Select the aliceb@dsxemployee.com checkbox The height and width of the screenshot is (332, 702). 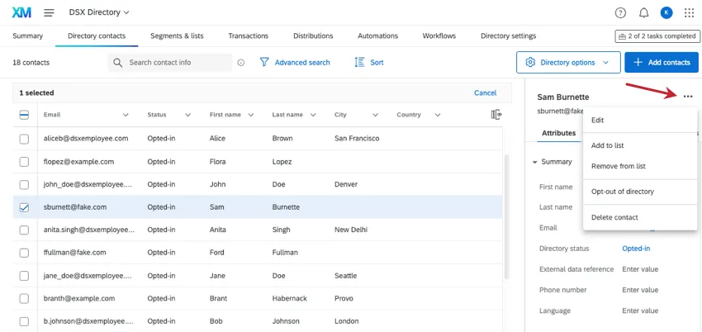point(24,139)
